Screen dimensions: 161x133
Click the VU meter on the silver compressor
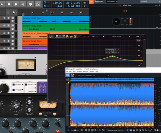click(x=26, y=65)
